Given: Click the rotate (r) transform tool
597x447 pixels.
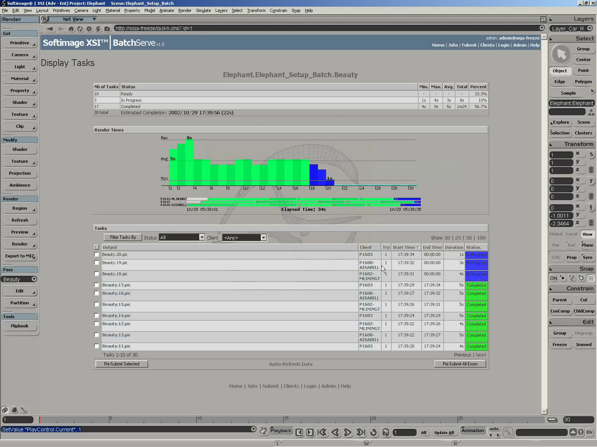Looking at the screenshot, I should 591,181.
